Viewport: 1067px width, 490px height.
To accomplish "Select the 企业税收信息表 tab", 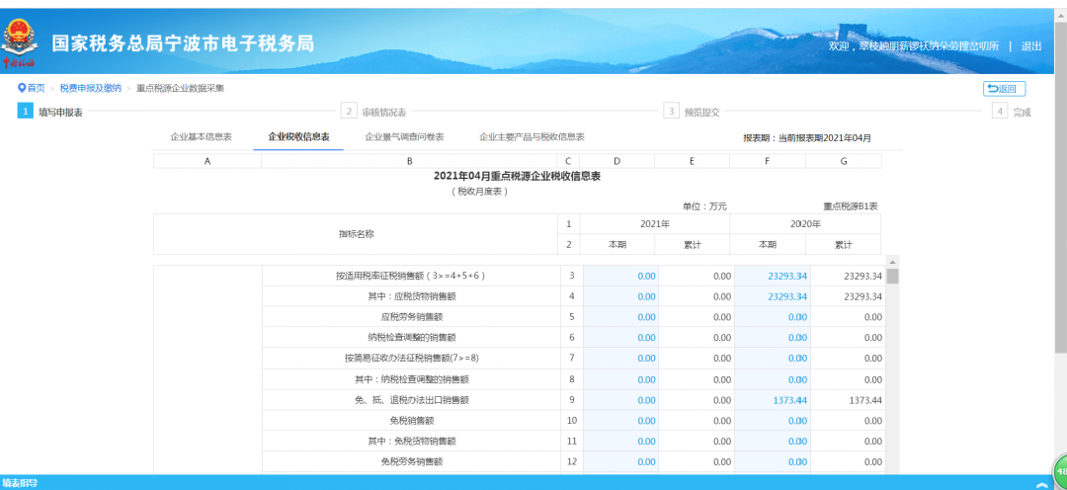I will click(298, 136).
